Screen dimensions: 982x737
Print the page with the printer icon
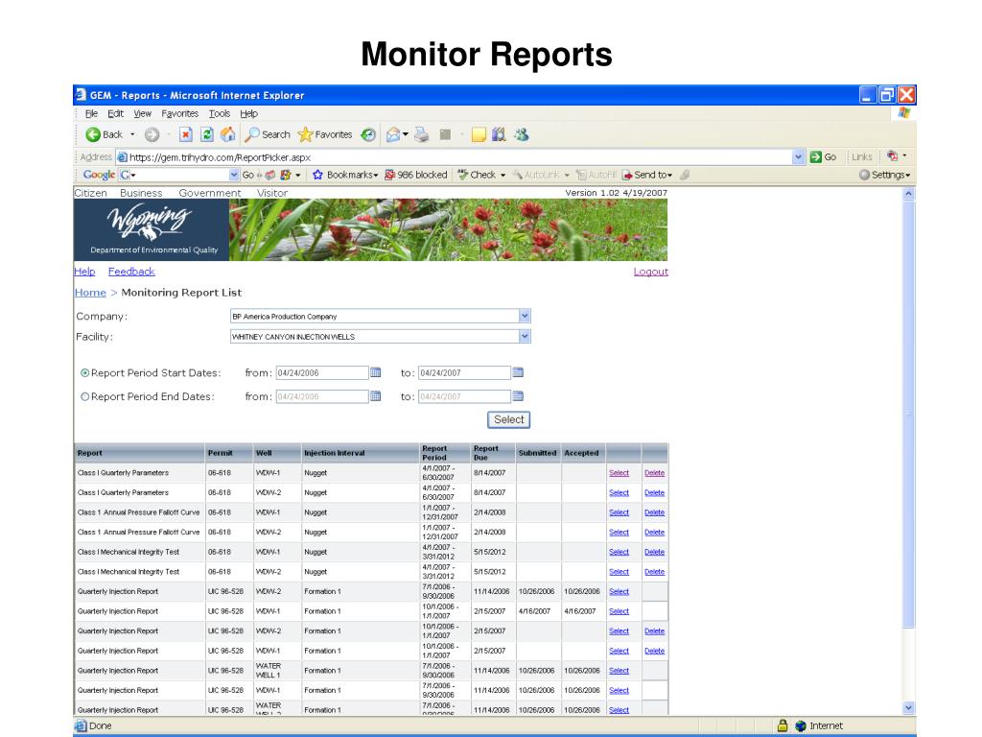(x=422, y=134)
